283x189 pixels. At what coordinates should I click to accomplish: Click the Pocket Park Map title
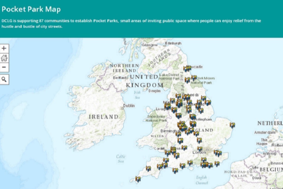[x=31, y=9]
